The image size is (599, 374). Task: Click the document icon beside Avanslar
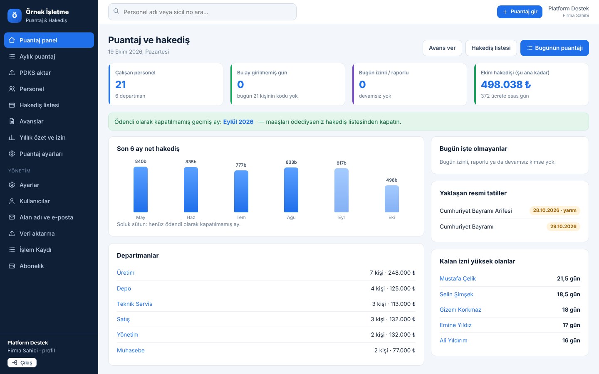click(12, 121)
